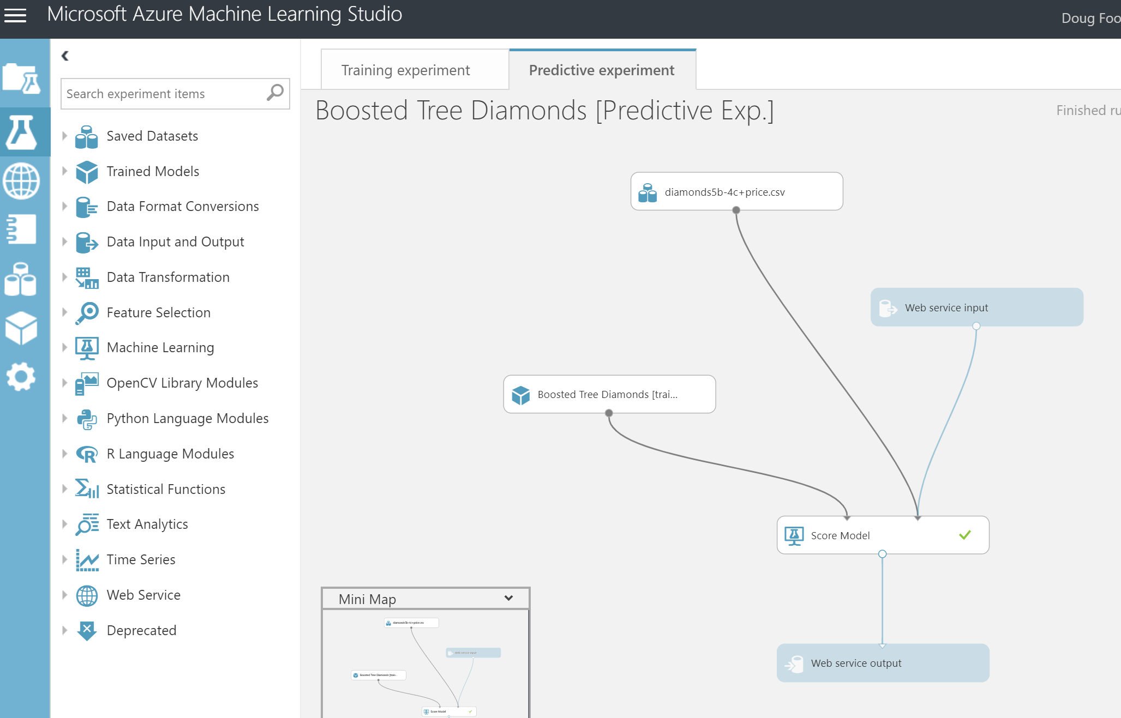Select the diamonds5b-4c+price.csv dataset node
This screenshot has height=718, width=1121.
(736, 191)
